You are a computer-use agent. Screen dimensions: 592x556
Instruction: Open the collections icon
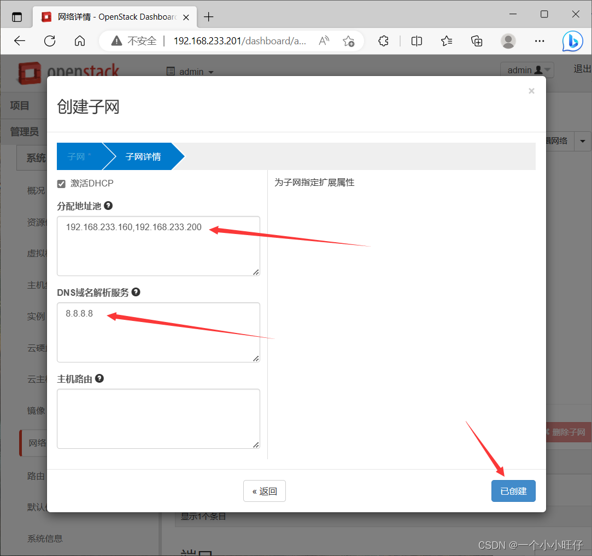click(477, 41)
